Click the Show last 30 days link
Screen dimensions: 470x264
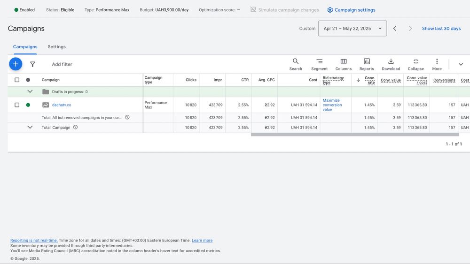click(441, 29)
